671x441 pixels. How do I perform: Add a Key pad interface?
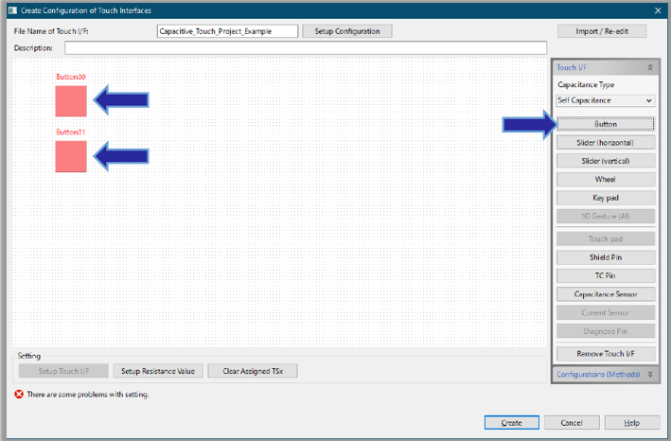click(x=606, y=198)
